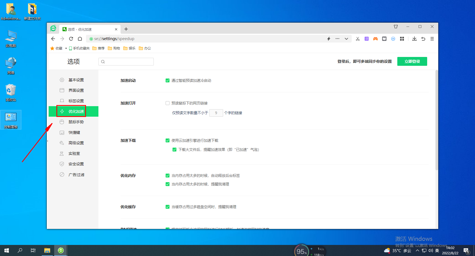Toggle 通过智能预读加速冷启动 checkbox
Screen dimensions: 475x256
(168, 80)
